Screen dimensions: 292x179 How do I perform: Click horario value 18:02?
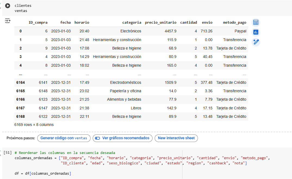coord(84,65)
